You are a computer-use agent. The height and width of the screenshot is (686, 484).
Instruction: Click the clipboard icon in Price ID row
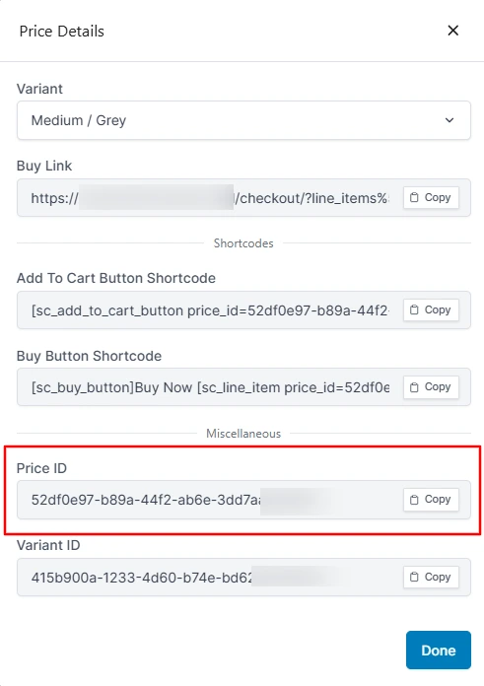tap(414, 500)
